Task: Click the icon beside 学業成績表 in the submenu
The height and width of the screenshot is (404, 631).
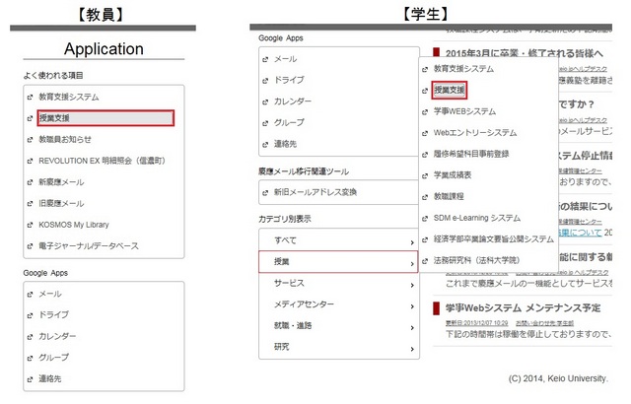Action: [x=426, y=174]
